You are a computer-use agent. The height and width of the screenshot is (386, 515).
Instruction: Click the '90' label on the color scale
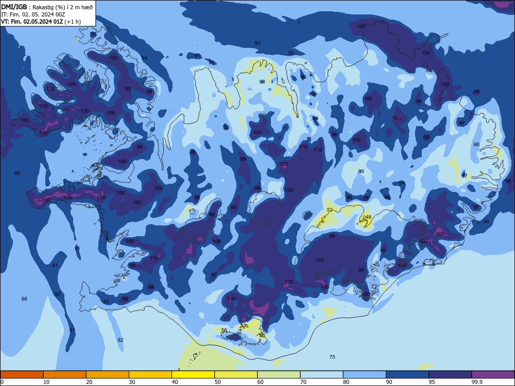coord(389,382)
